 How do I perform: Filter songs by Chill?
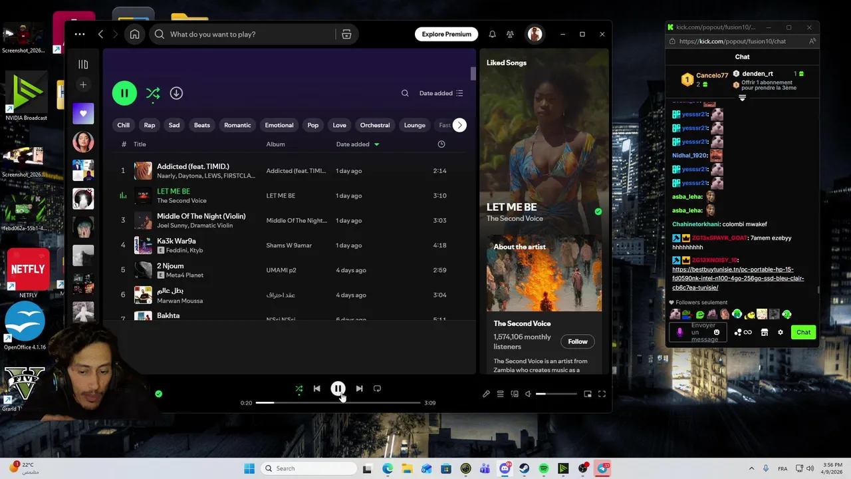tap(124, 125)
